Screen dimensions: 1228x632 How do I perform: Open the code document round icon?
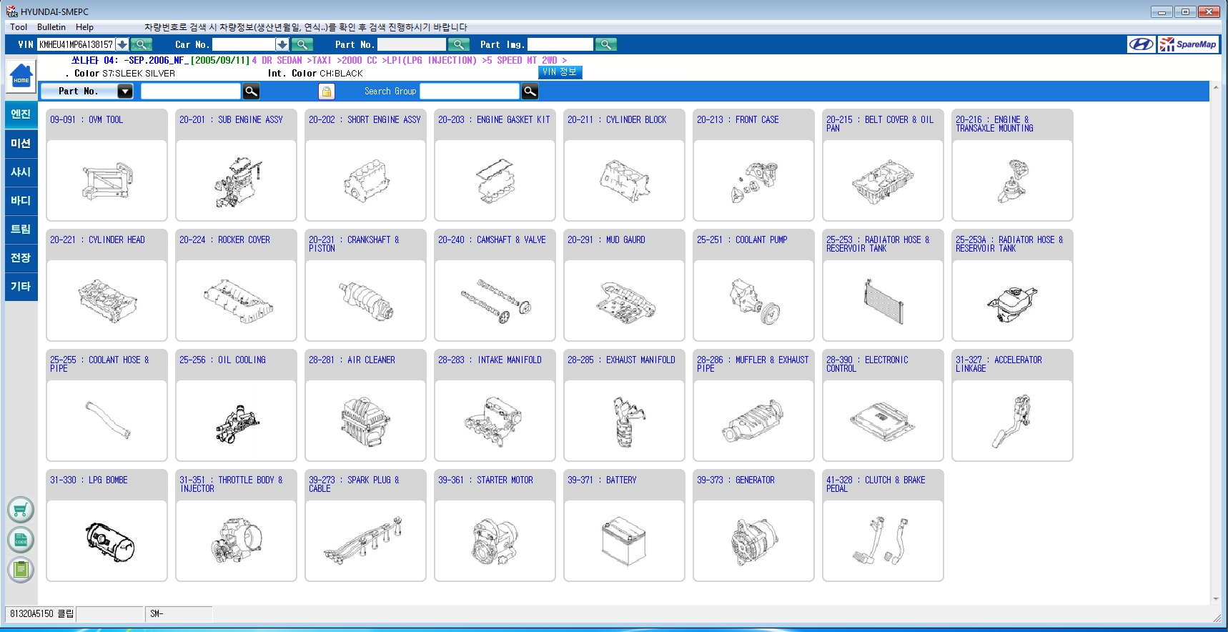21,540
